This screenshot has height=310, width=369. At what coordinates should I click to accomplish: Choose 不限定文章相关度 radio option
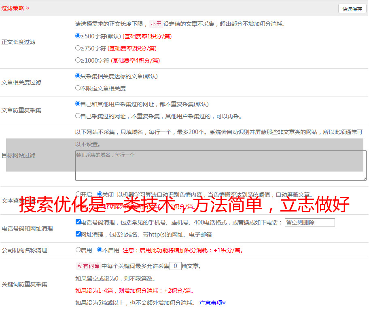(x=78, y=88)
